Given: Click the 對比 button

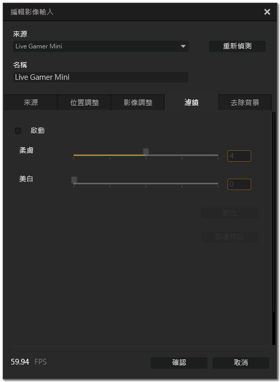Looking at the screenshot, I should [230, 213].
